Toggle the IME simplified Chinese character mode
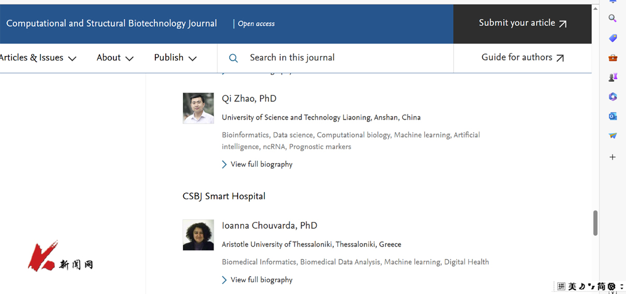626x294 pixels. [601, 286]
